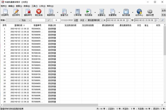Open 订单详情 from the toolbar
Screen dimensions: 166x110
point(78,12)
